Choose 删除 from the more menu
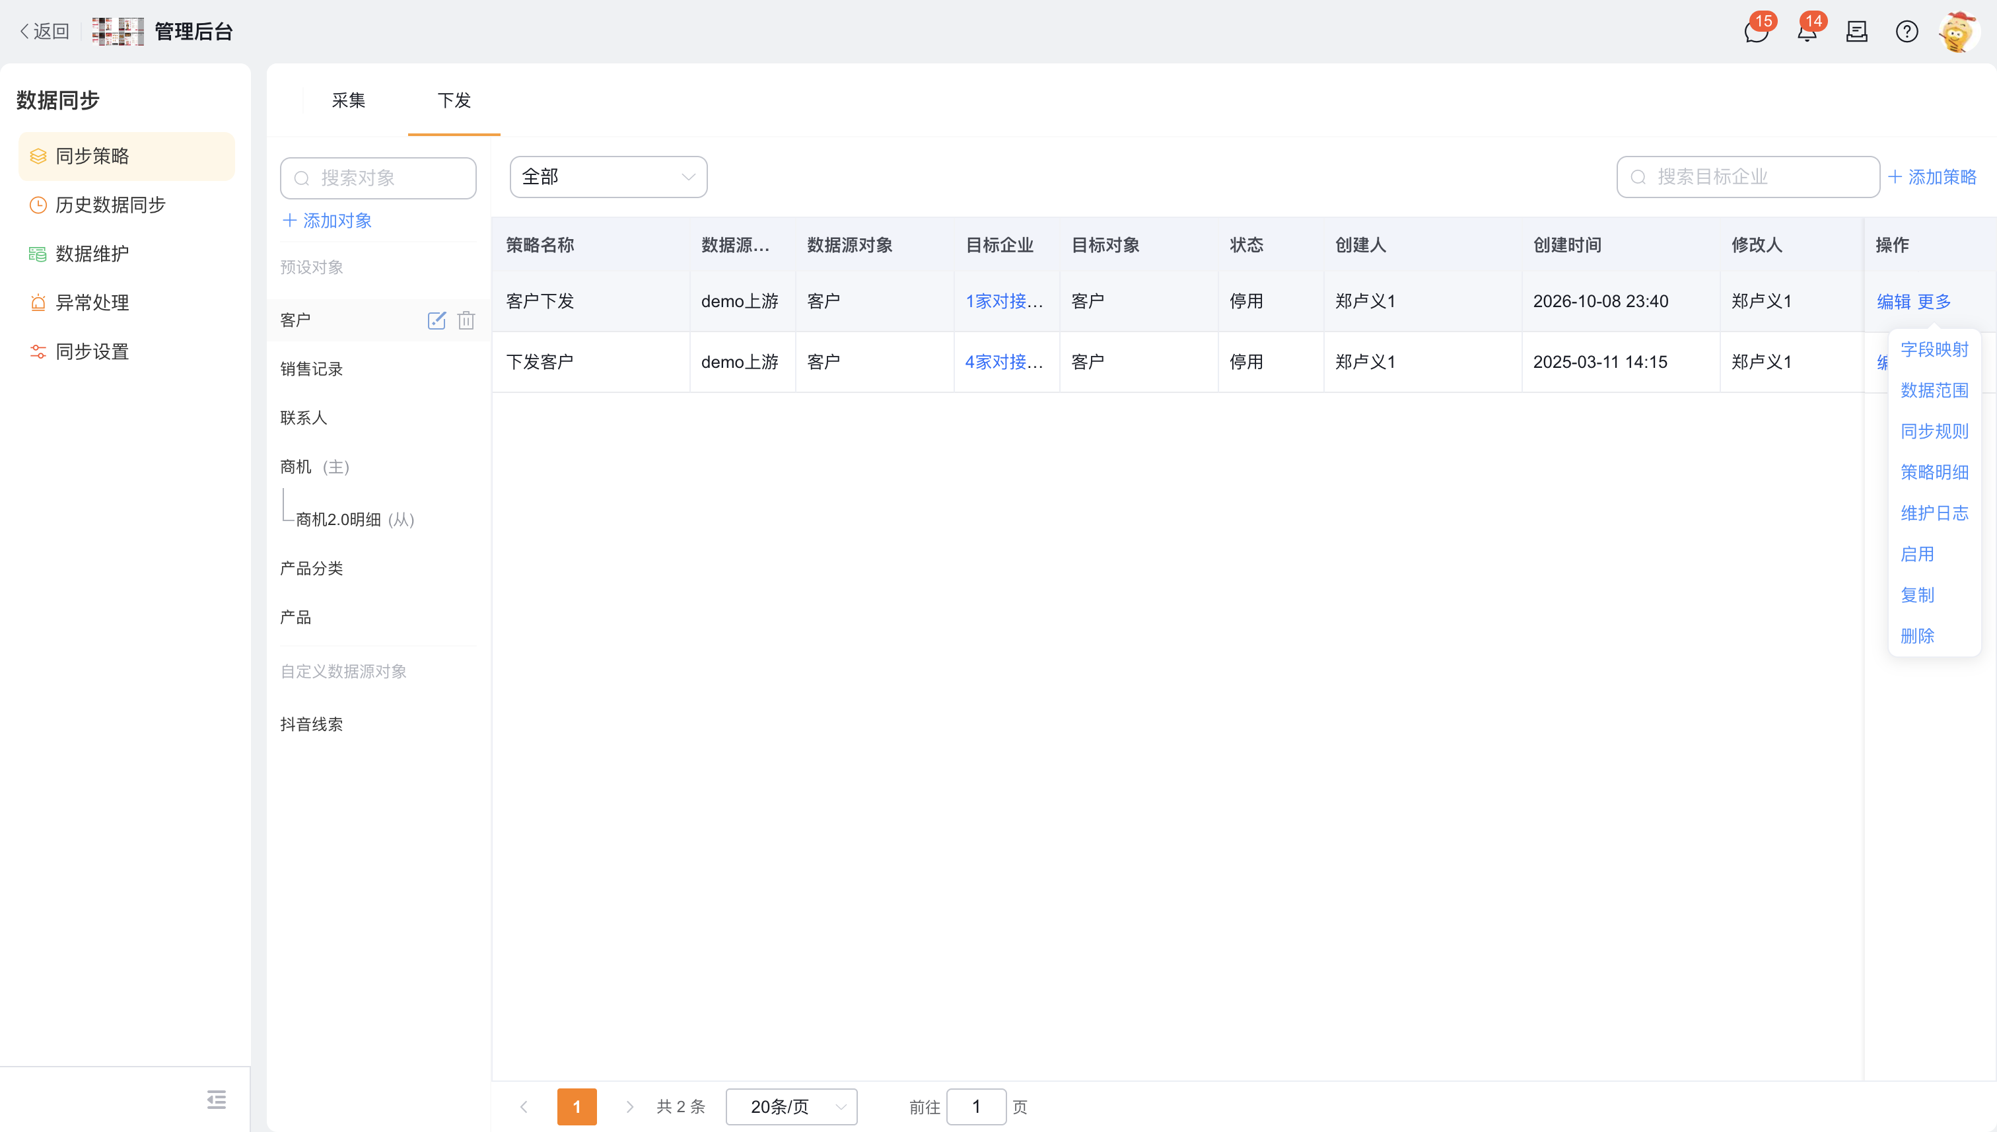 click(1917, 637)
